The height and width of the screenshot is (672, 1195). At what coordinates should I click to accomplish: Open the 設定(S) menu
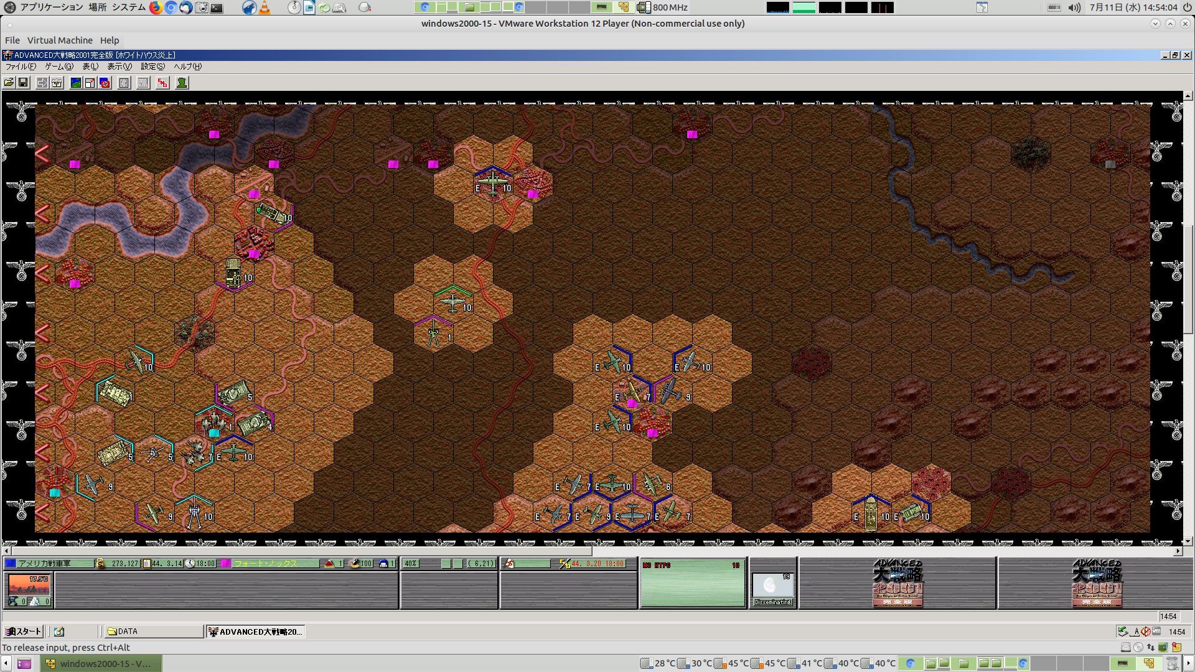coord(152,67)
